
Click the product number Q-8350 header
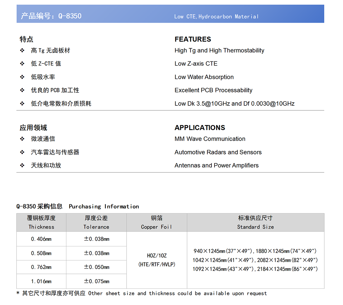coord(51,16)
